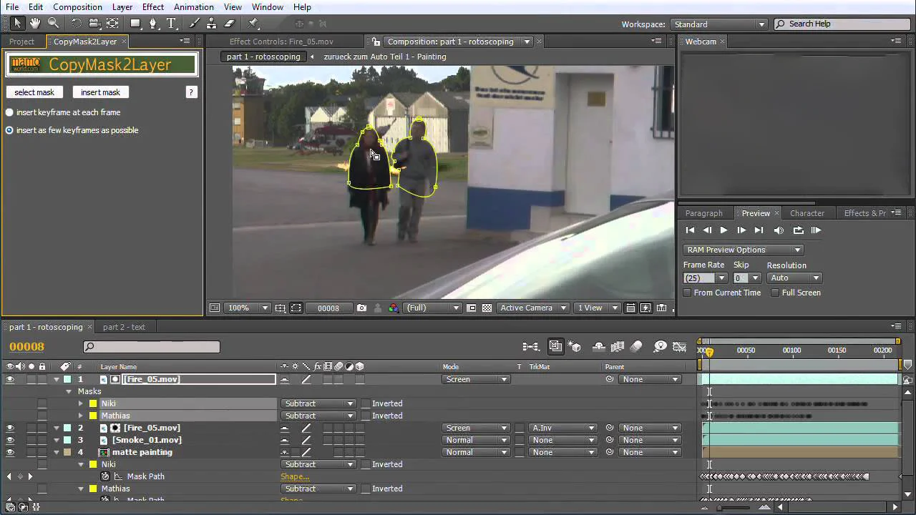This screenshot has height=515, width=916.
Task: Switch to the Character panel tab
Action: 807,213
